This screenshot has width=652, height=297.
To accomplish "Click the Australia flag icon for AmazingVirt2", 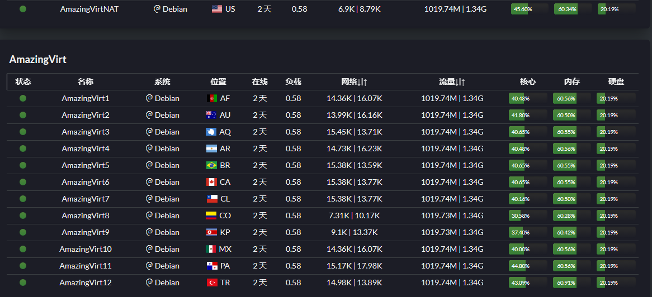I will click(x=211, y=115).
